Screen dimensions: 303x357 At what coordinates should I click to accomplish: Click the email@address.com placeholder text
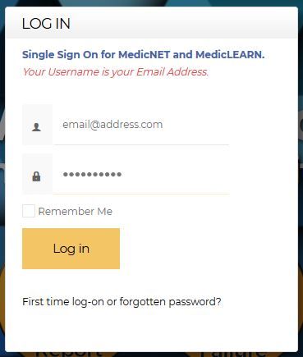tap(112, 125)
